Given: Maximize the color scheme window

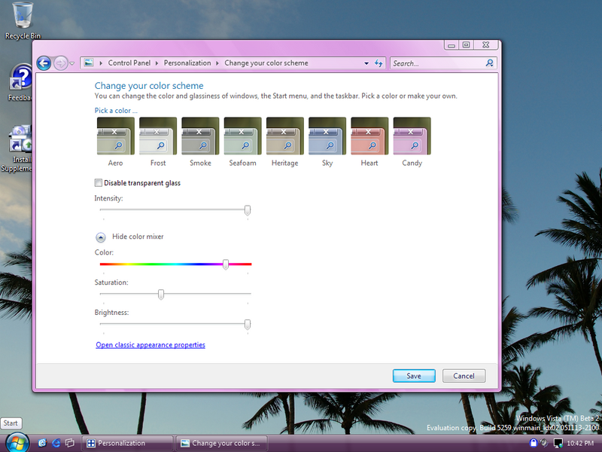Looking at the screenshot, I should click(466, 45).
